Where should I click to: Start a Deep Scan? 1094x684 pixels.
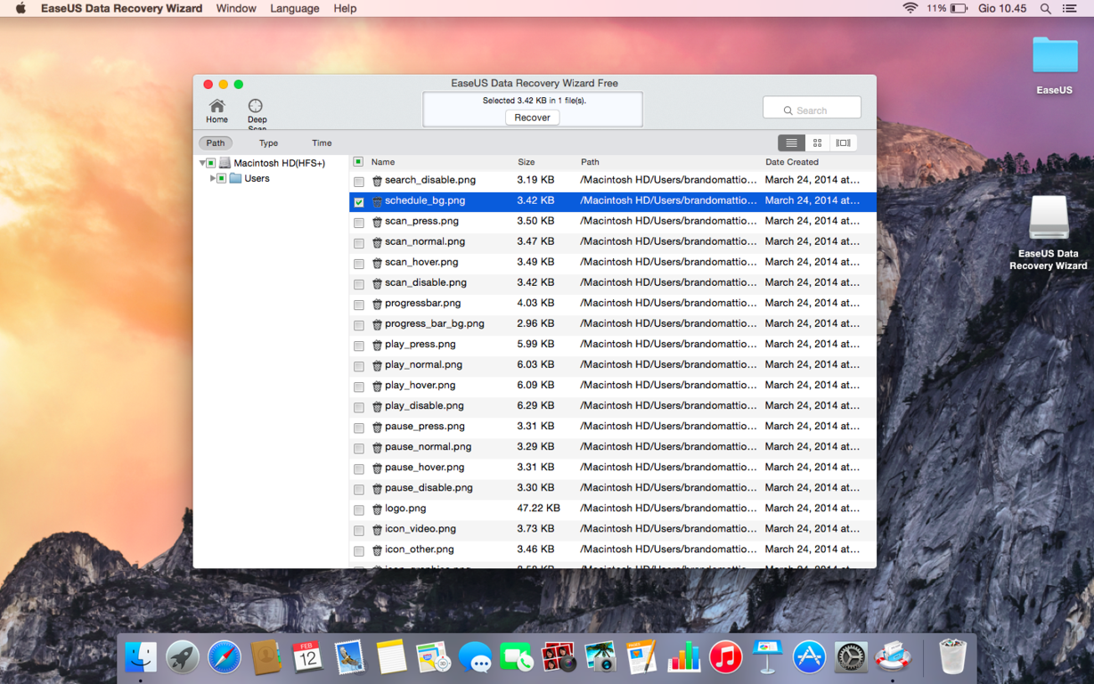coord(257,113)
